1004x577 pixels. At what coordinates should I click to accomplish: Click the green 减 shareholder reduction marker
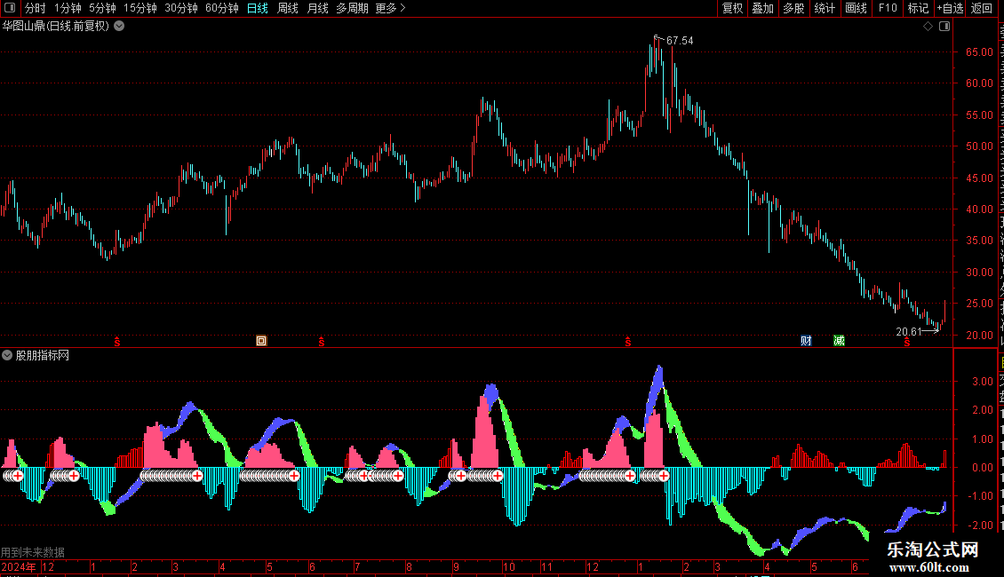pos(839,341)
